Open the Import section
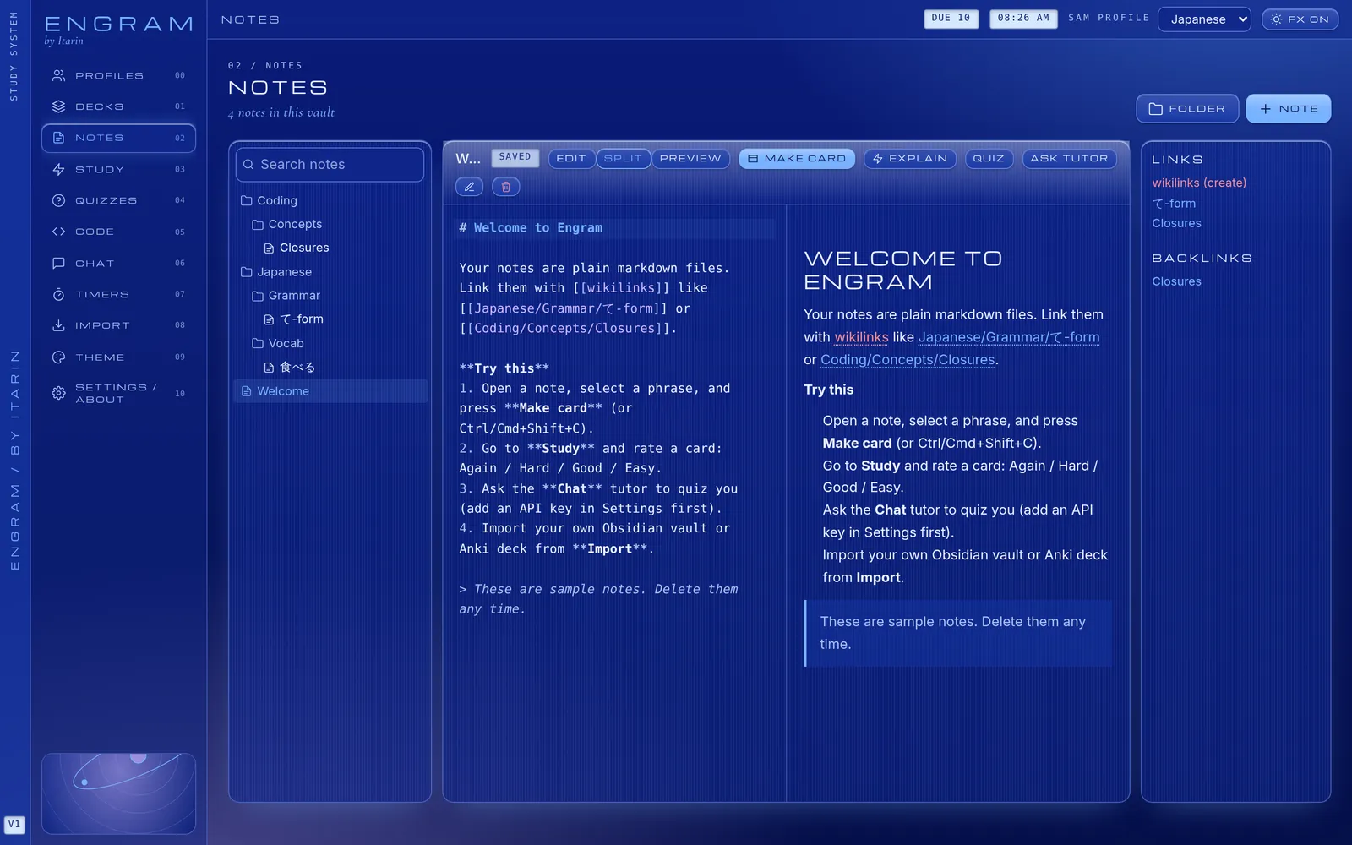The height and width of the screenshot is (845, 1352). (118, 325)
